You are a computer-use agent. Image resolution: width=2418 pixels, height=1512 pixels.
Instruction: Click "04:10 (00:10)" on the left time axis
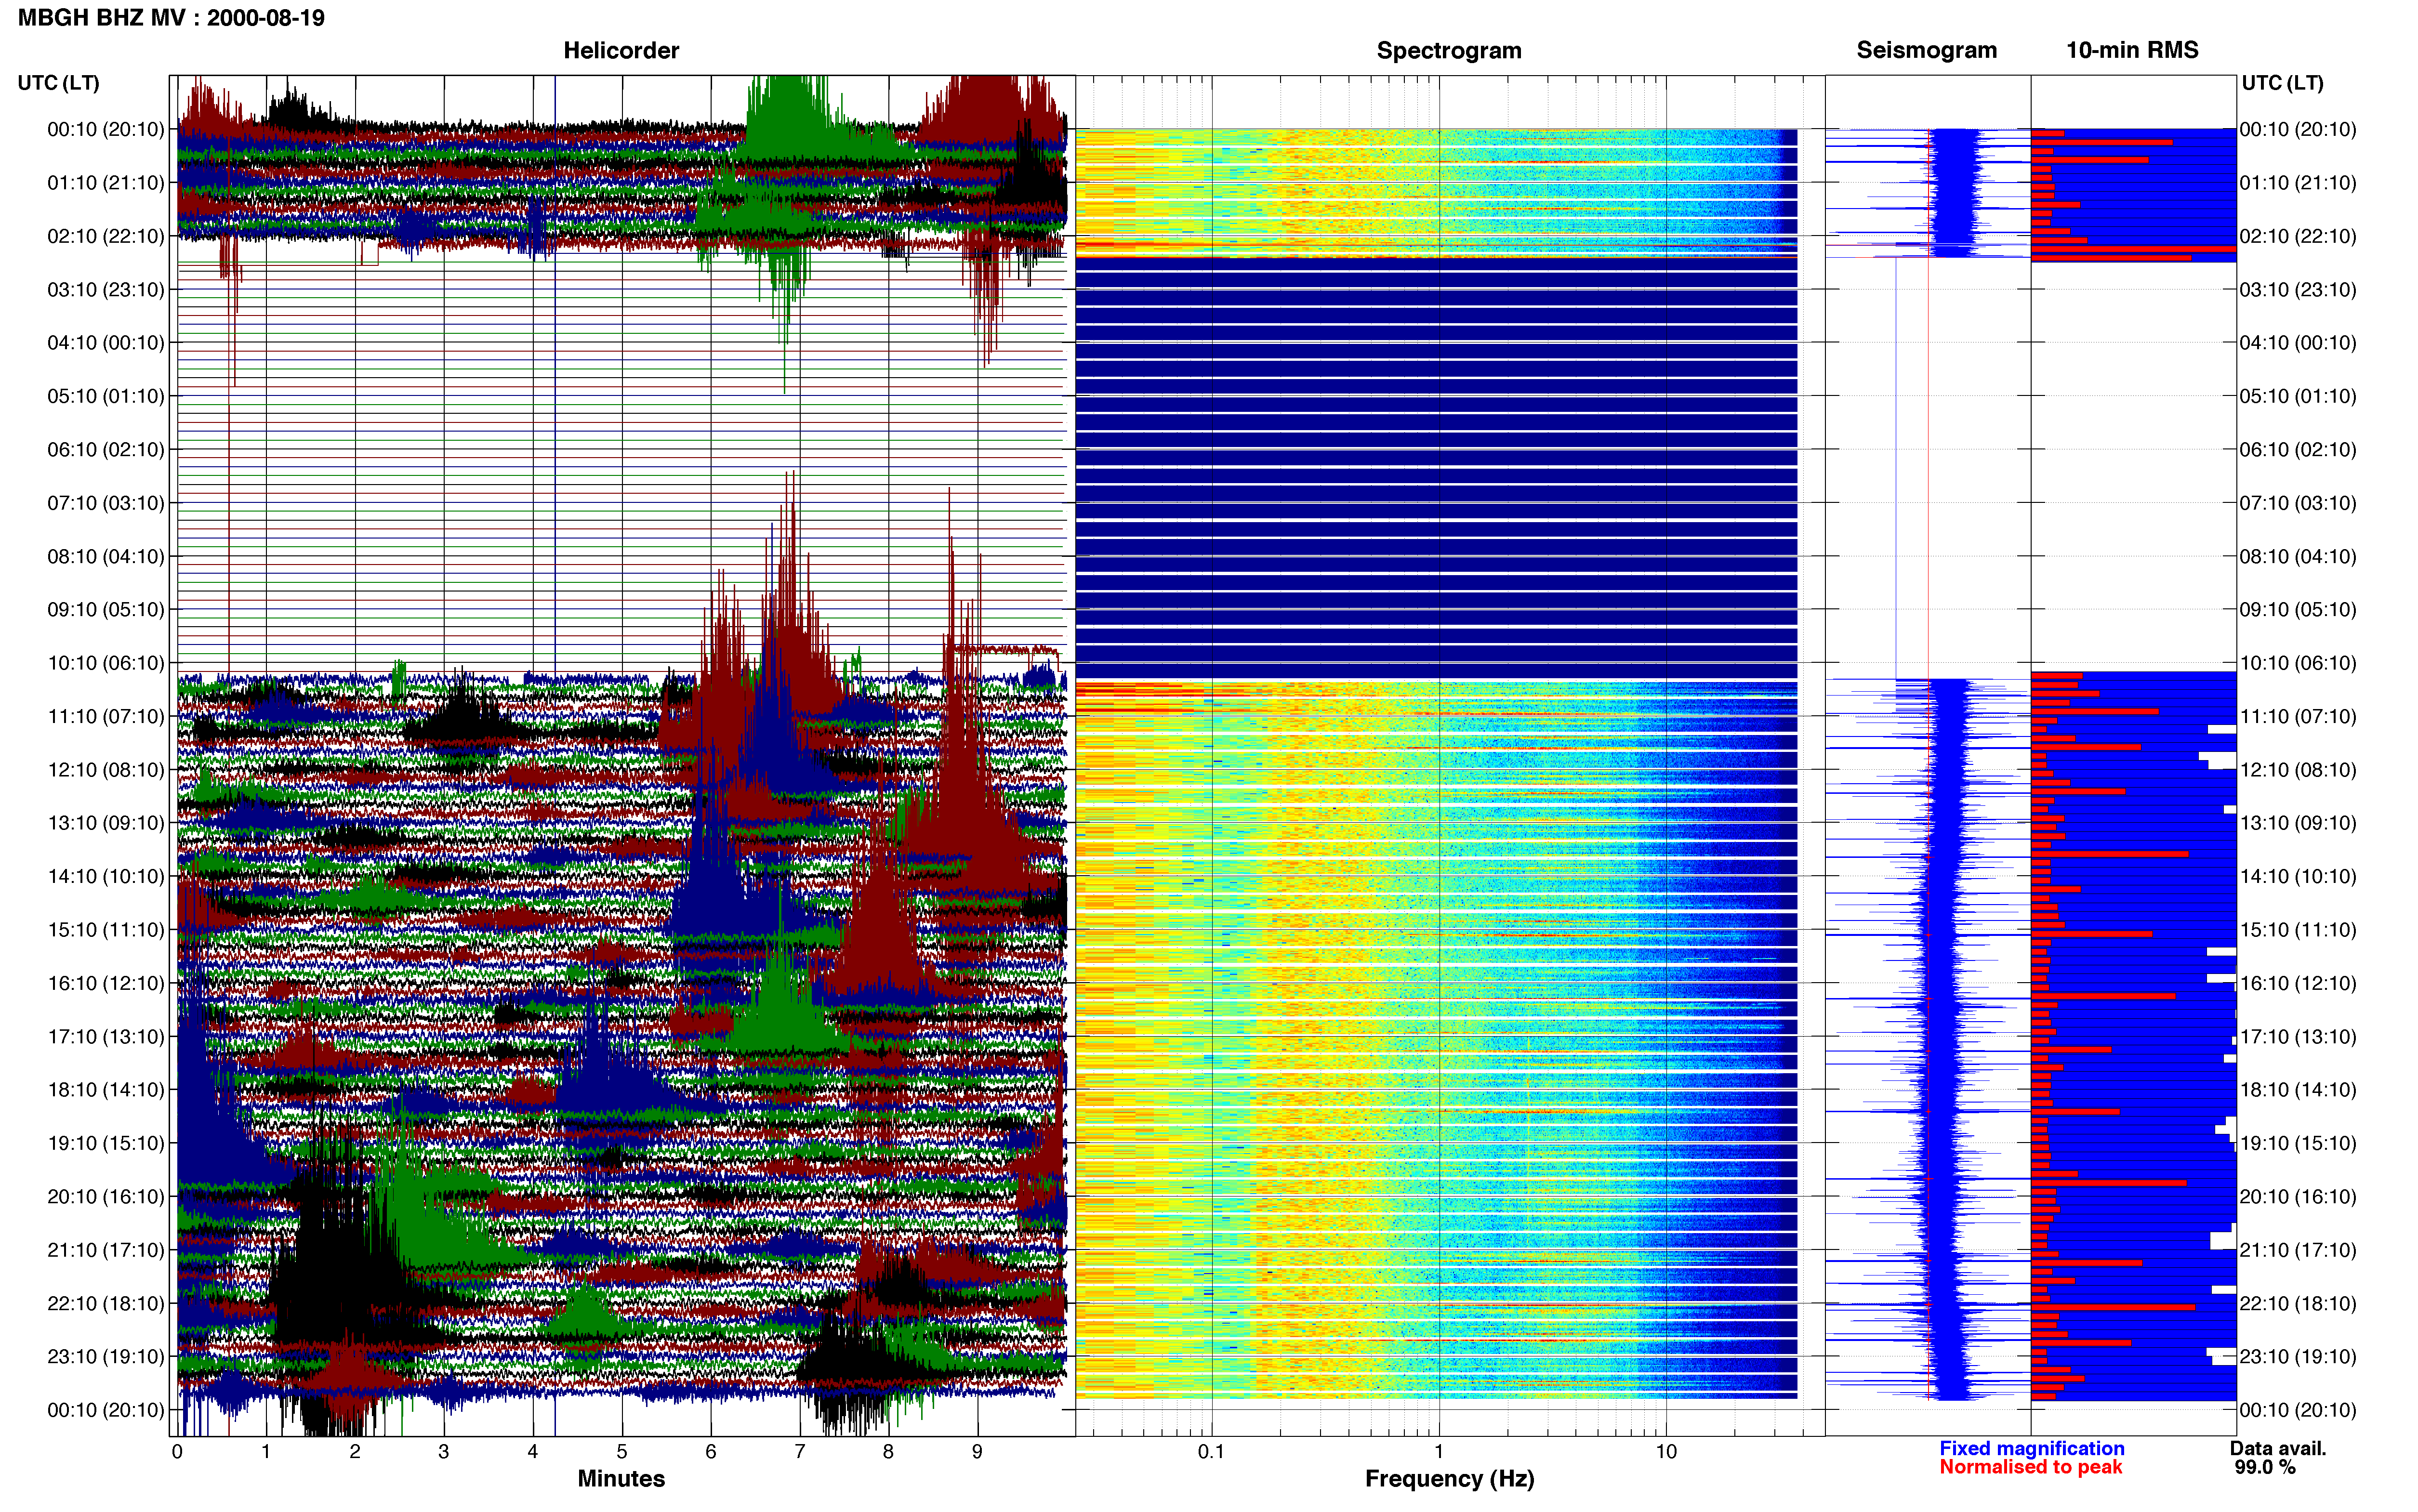(106, 343)
